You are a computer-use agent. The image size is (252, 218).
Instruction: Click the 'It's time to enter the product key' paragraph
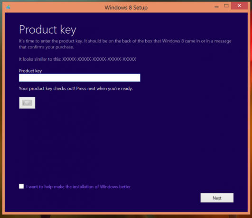[x=125, y=44]
